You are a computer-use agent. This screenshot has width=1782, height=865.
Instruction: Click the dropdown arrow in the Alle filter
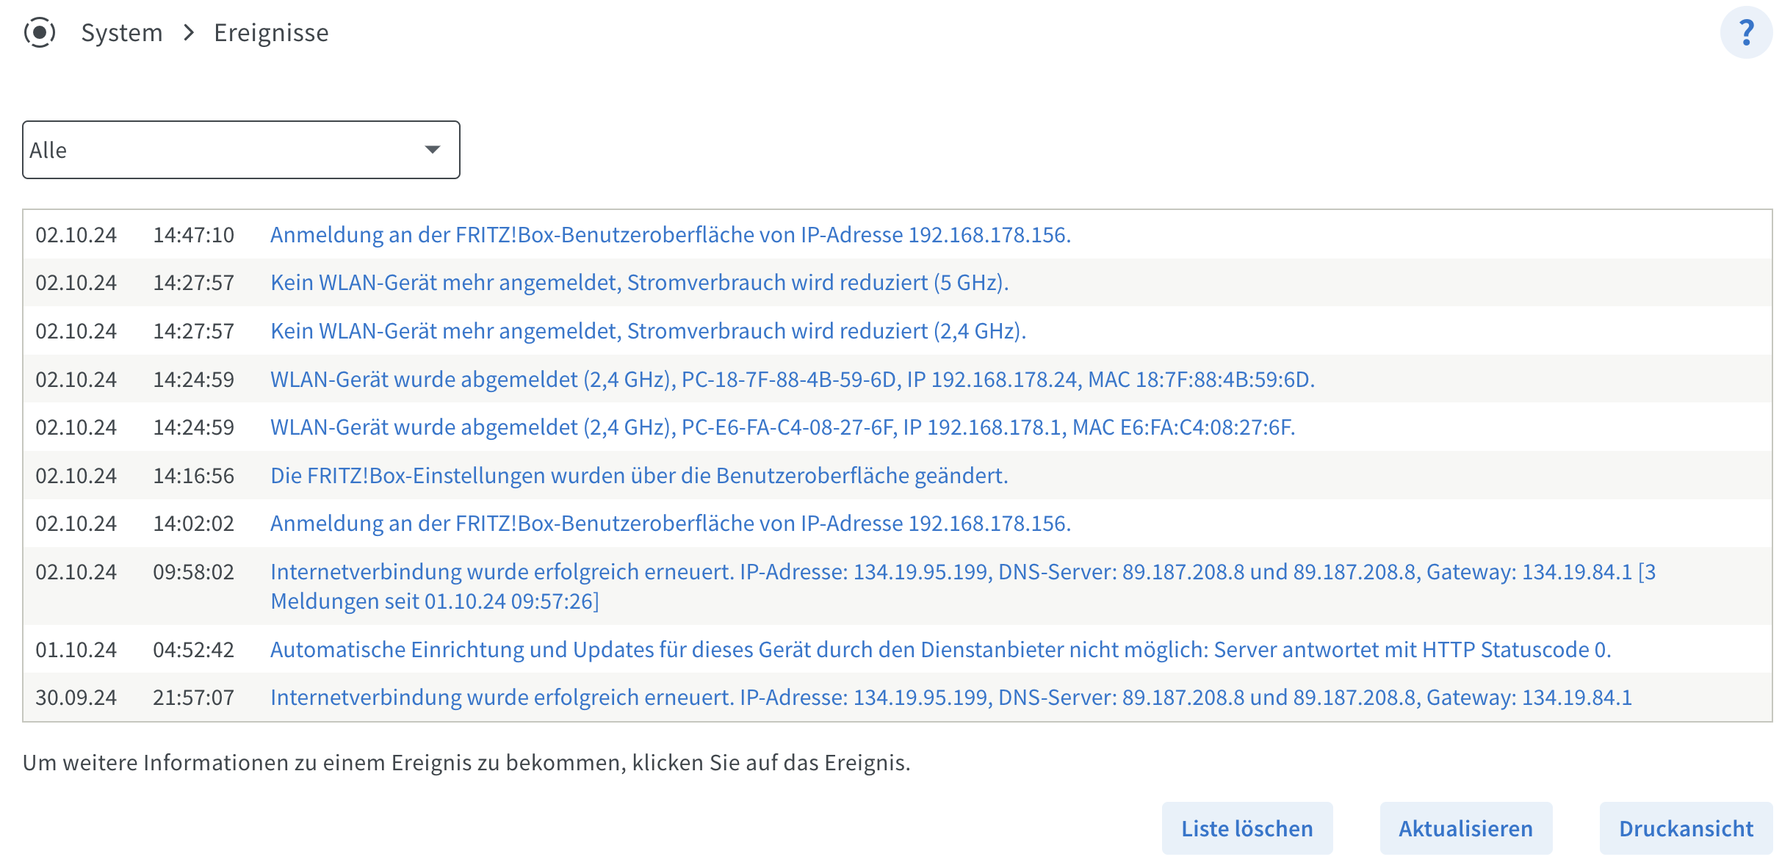(433, 150)
